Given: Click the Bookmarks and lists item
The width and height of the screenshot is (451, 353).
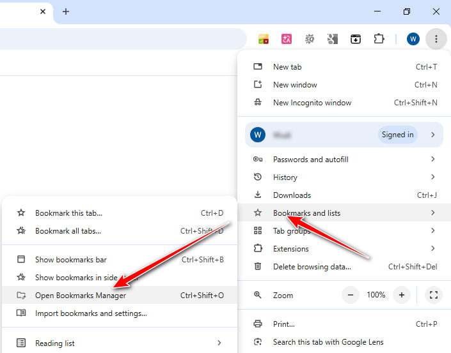Looking at the screenshot, I should click(344, 213).
